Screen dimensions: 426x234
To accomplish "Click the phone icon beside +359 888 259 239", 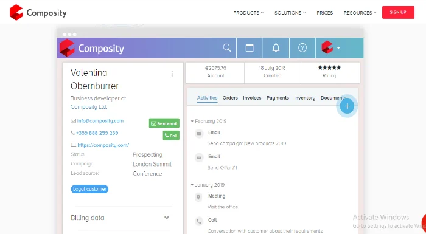I will [x=73, y=132].
